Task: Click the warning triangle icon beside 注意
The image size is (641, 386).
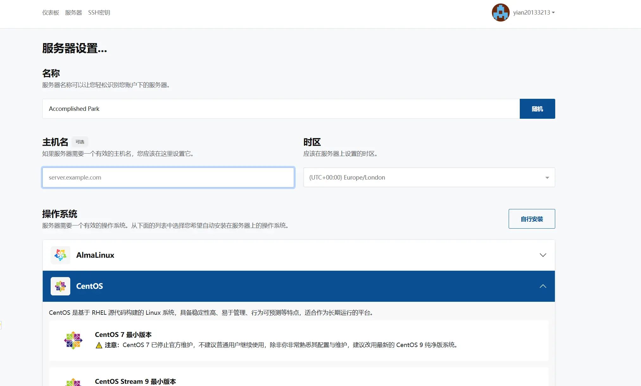Action: [99, 345]
